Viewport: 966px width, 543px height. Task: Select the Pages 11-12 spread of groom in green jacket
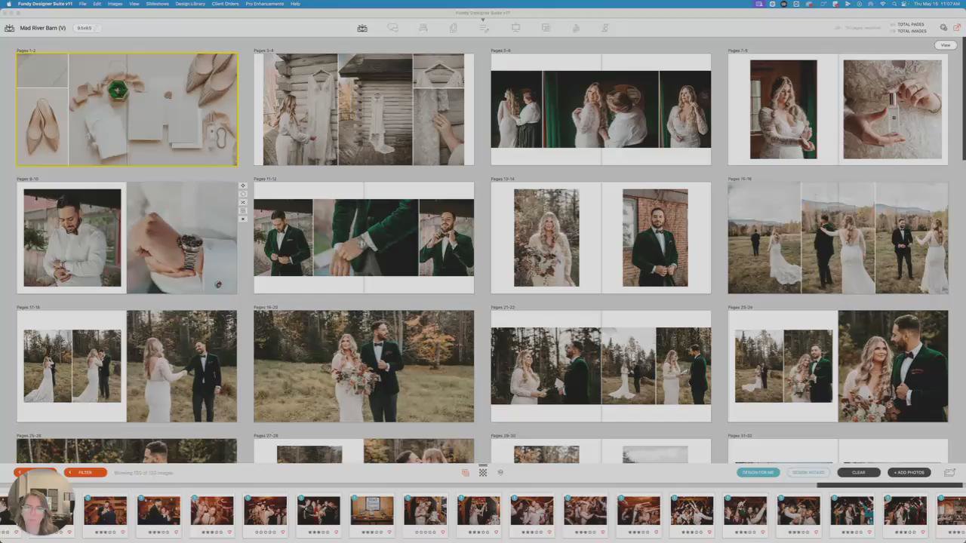click(x=364, y=238)
